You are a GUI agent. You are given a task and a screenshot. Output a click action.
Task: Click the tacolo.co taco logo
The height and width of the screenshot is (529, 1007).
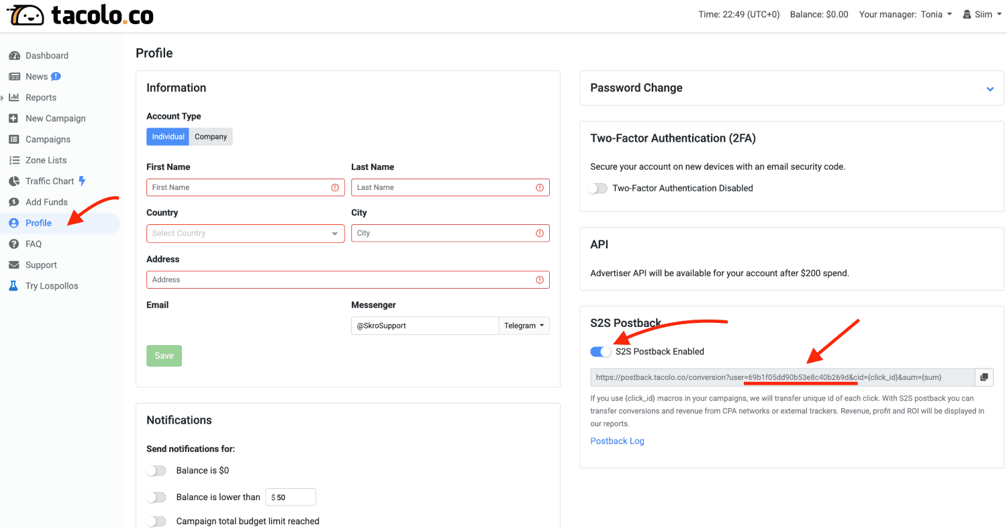click(26, 15)
